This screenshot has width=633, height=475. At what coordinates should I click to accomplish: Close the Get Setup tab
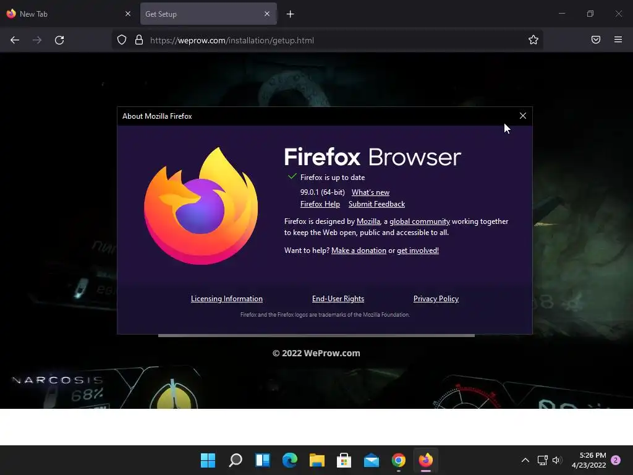click(x=267, y=14)
